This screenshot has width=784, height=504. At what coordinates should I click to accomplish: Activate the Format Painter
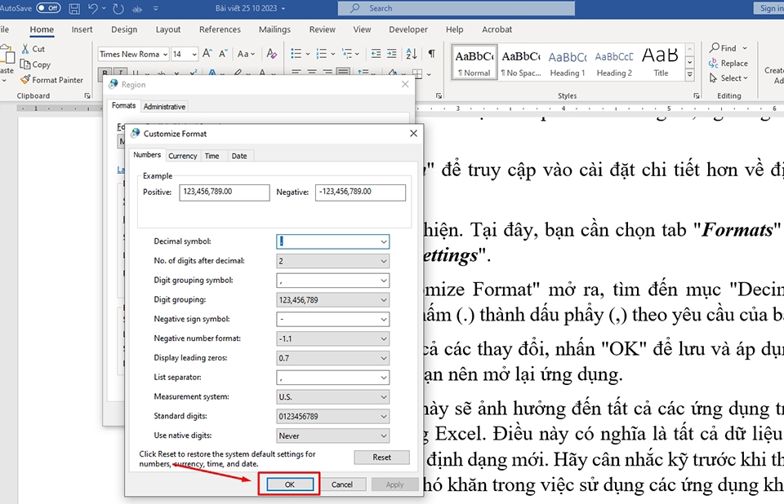[52, 80]
